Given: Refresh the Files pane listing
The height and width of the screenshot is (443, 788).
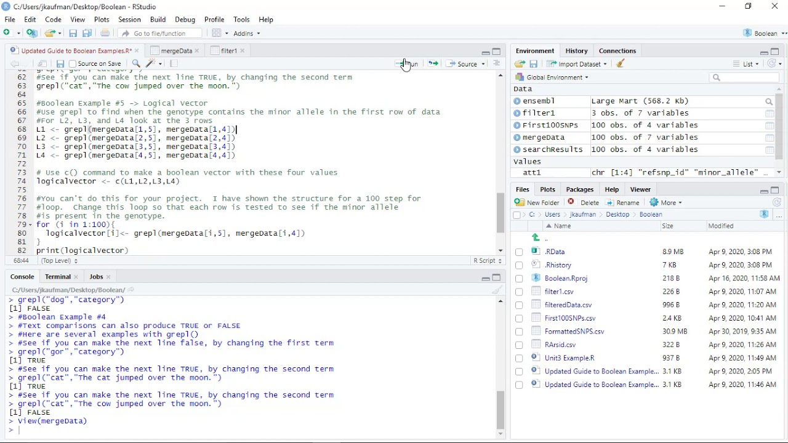Looking at the screenshot, I should click(x=777, y=202).
